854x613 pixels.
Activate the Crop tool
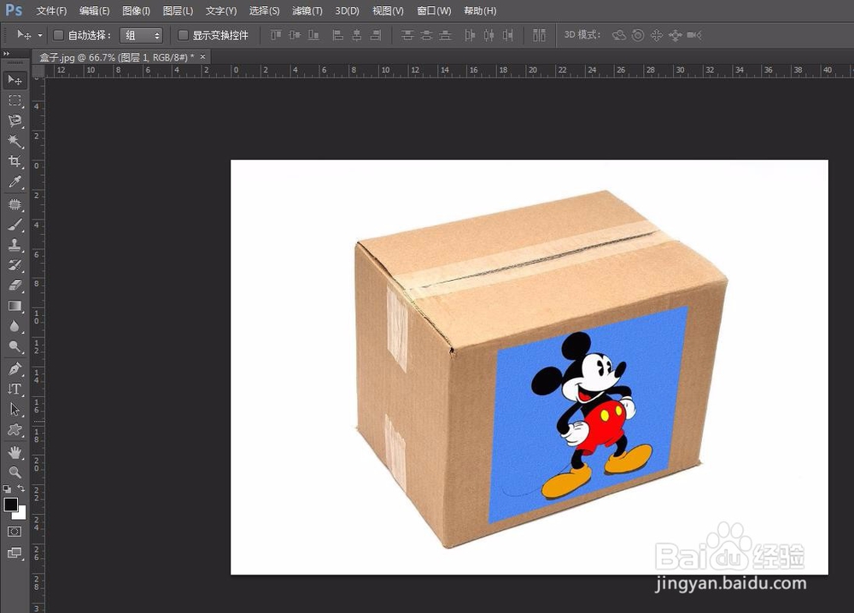(15, 161)
